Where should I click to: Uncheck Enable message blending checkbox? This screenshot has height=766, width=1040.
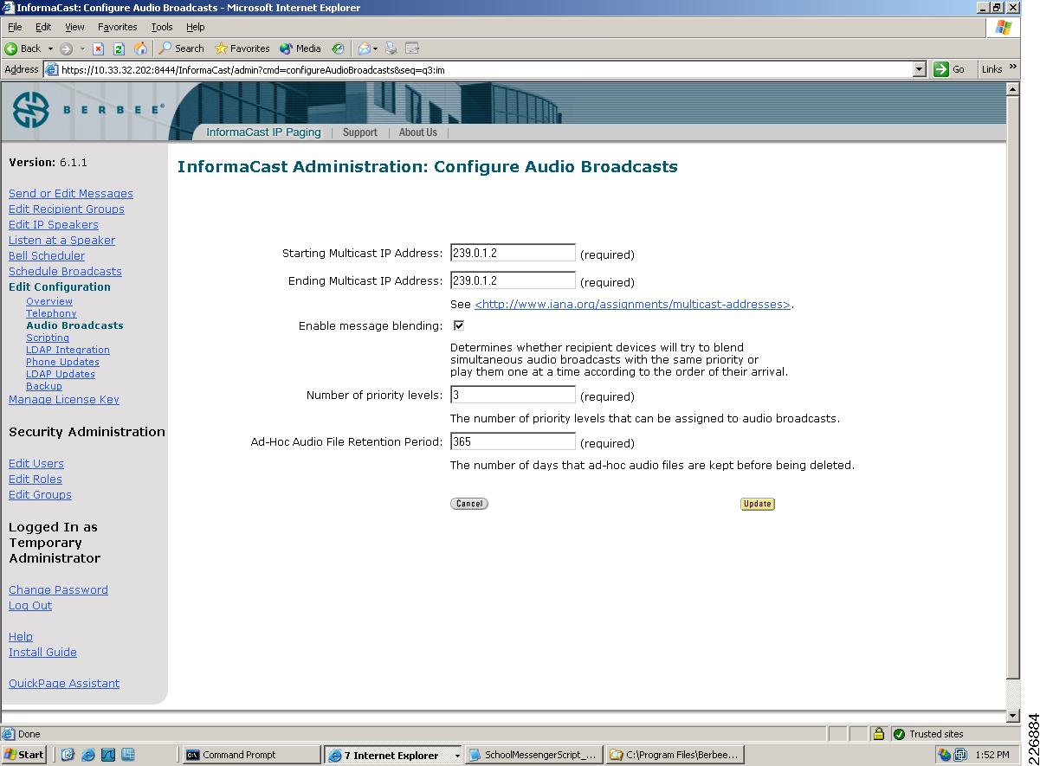[x=459, y=325]
